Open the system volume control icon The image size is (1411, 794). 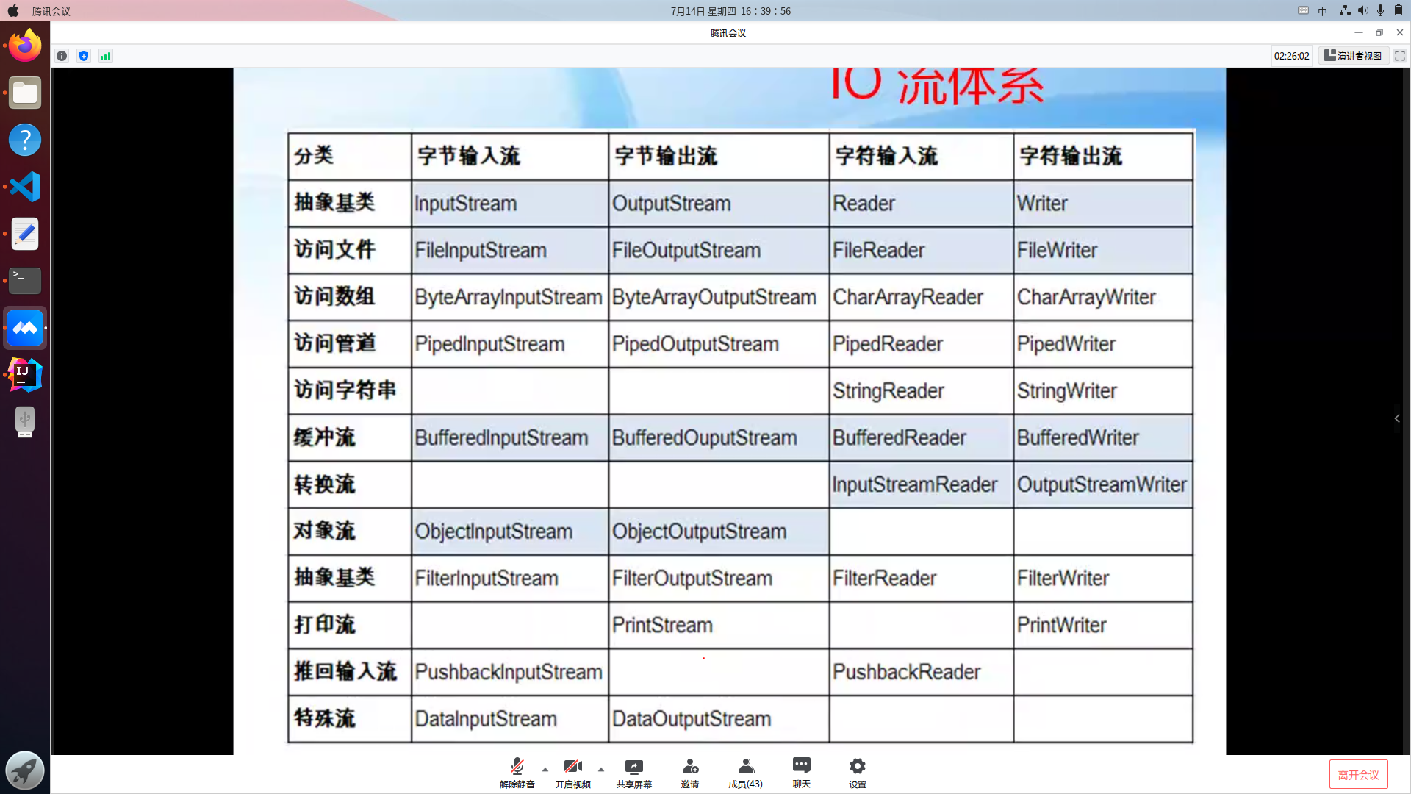click(x=1362, y=11)
